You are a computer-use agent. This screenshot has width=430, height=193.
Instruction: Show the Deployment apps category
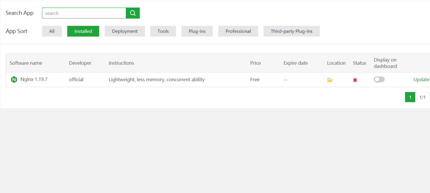click(x=125, y=31)
